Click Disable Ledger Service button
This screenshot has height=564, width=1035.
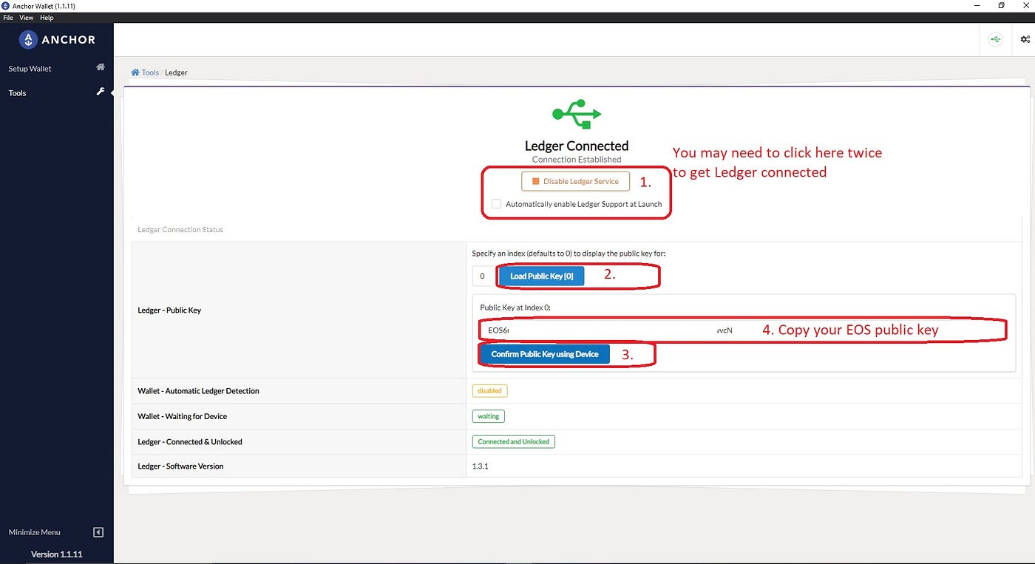(575, 181)
